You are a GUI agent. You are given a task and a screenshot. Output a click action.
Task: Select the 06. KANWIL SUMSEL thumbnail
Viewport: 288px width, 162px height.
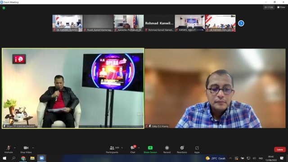[x=67, y=23]
